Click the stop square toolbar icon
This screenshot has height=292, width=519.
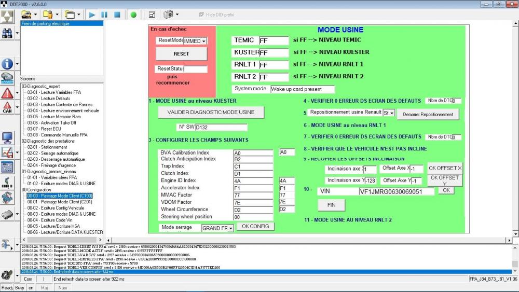117,15
